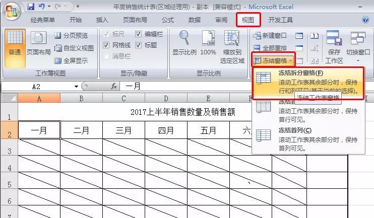Select the 普通 workbook view
The height and width of the screenshot is (218, 374).
(15, 48)
